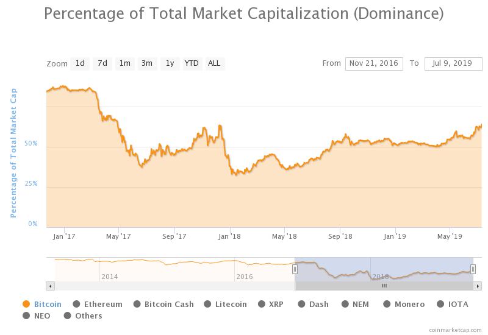Viewport: 488px width, 335px height.
Task: Toggle the Ethereum series in legend
Action: pos(77,305)
